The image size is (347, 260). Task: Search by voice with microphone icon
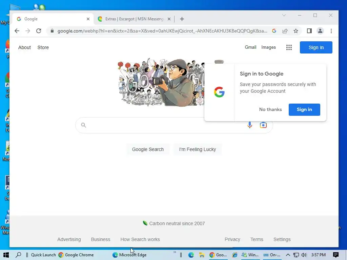tap(249, 125)
